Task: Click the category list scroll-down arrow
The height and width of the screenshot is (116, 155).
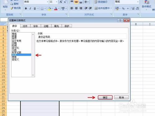Action: coord(33,75)
